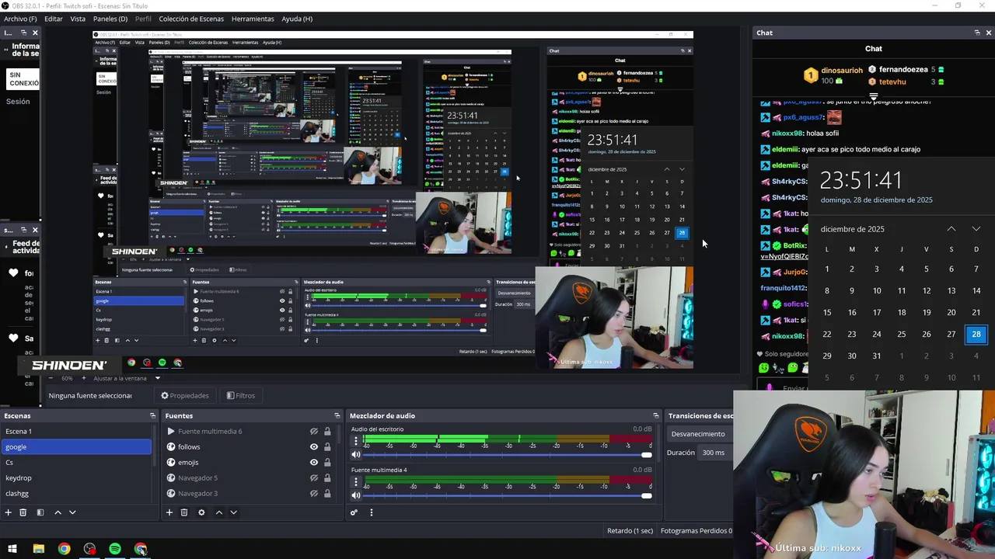Click the Filtros button

pyautogui.click(x=241, y=395)
